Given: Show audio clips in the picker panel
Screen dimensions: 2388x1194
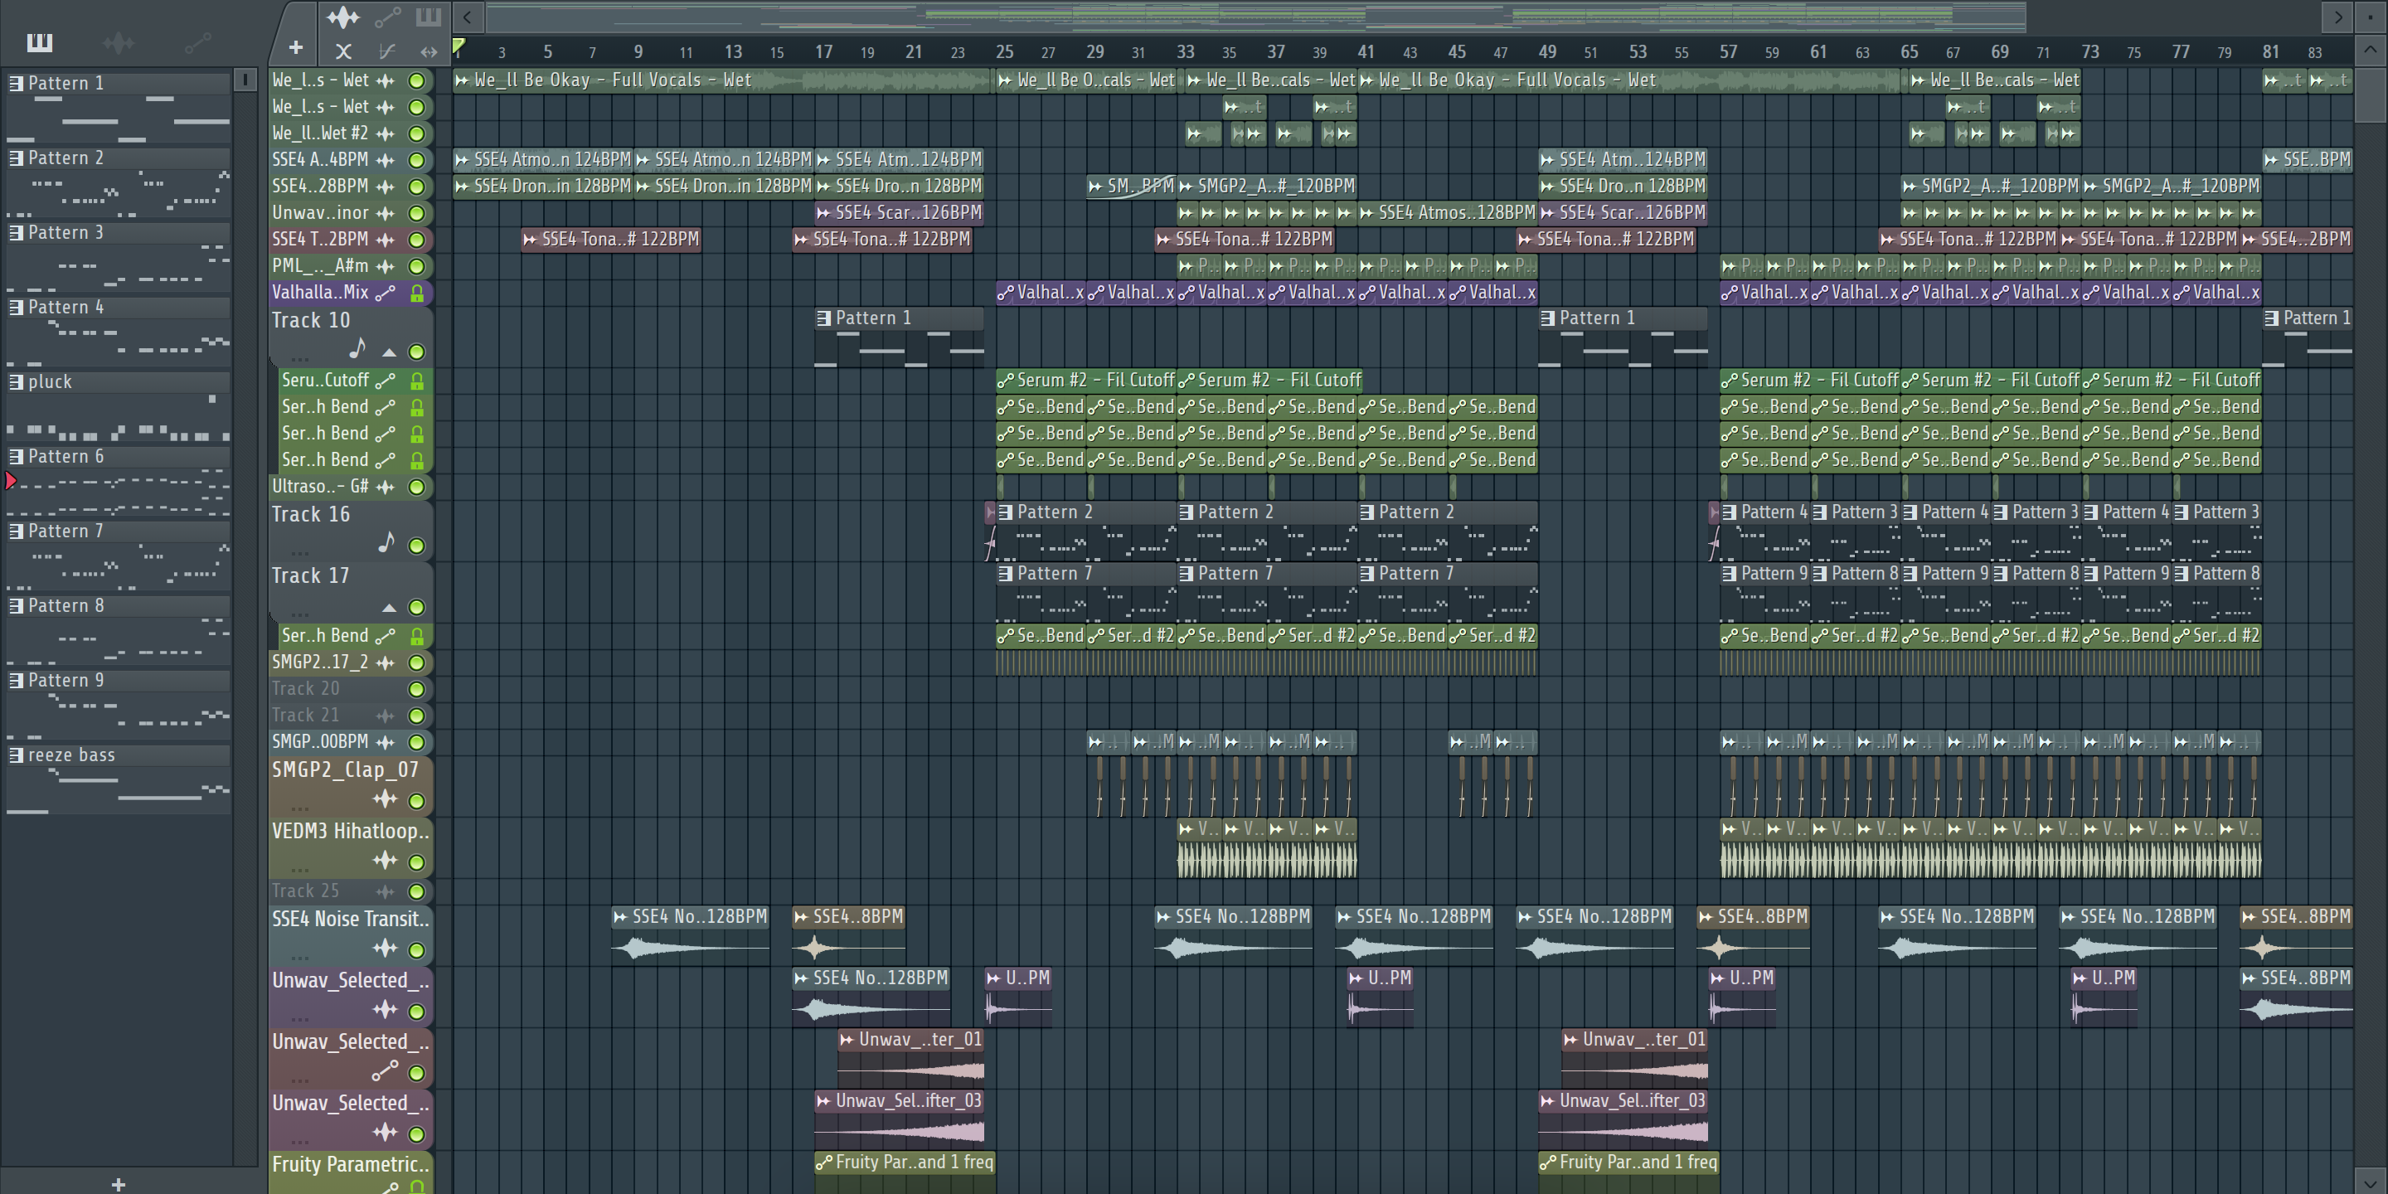Looking at the screenshot, I should click(x=118, y=42).
